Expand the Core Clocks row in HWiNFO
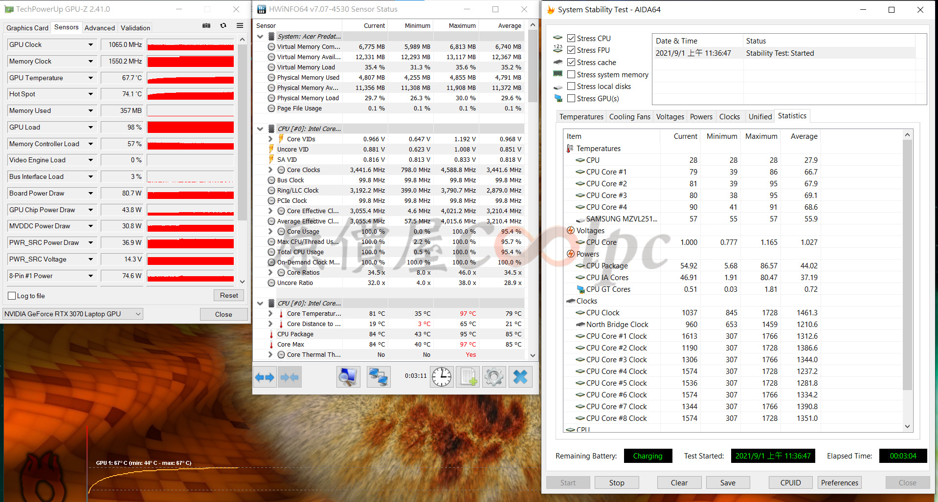This screenshot has height=502, width=938. [x=270, y=170]
